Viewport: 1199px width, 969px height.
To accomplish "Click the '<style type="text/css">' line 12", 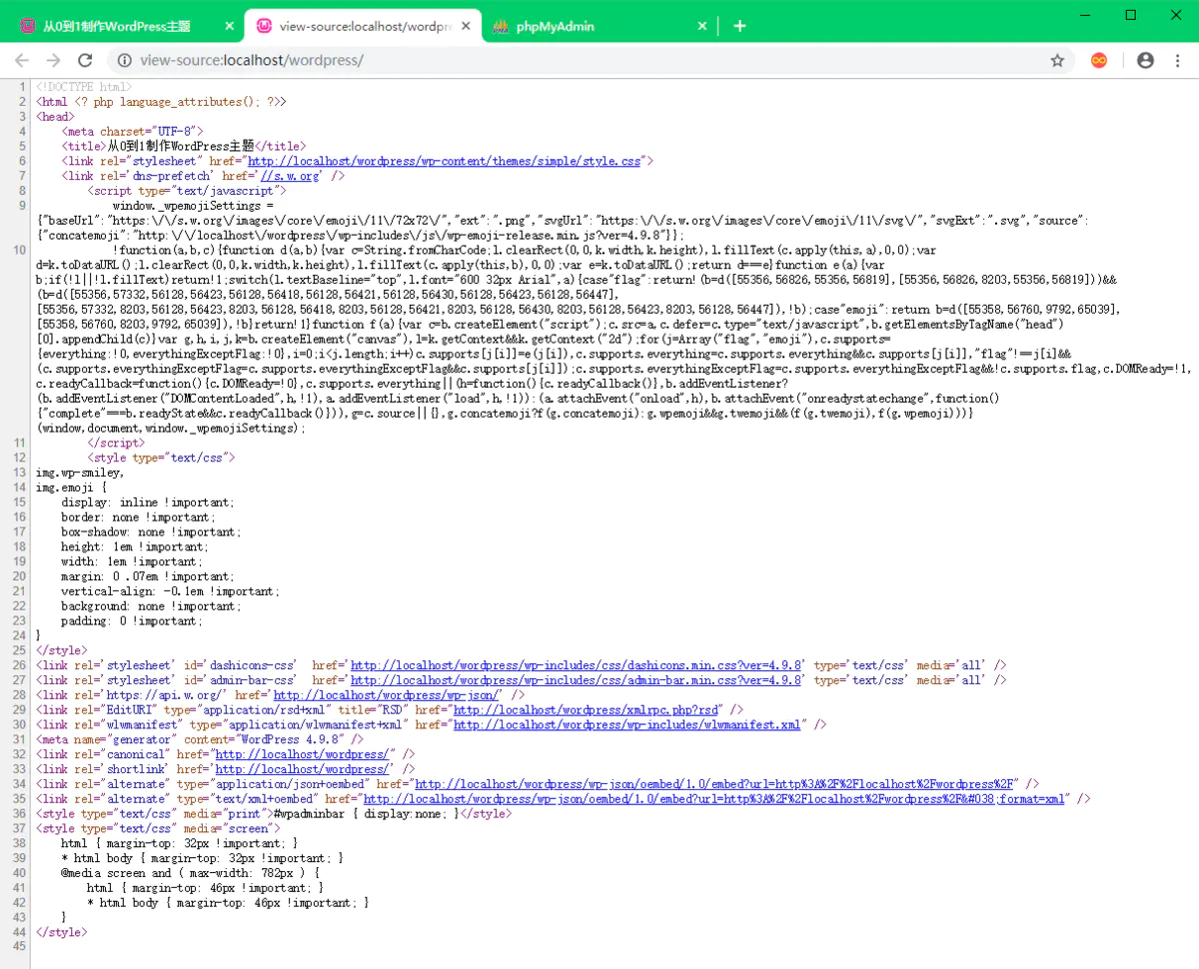I will click(x=161, y=458).
